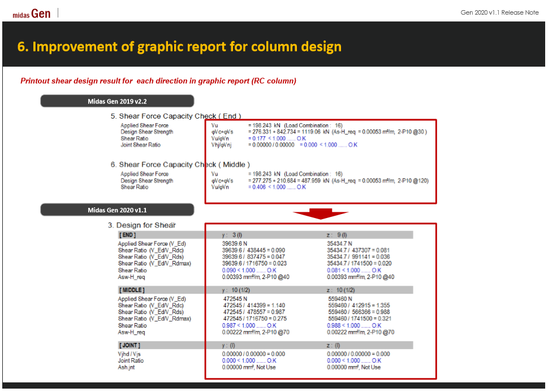The image size is (548, 392).
Task: Click the value '559460 N'
Action: coord(340,299)
